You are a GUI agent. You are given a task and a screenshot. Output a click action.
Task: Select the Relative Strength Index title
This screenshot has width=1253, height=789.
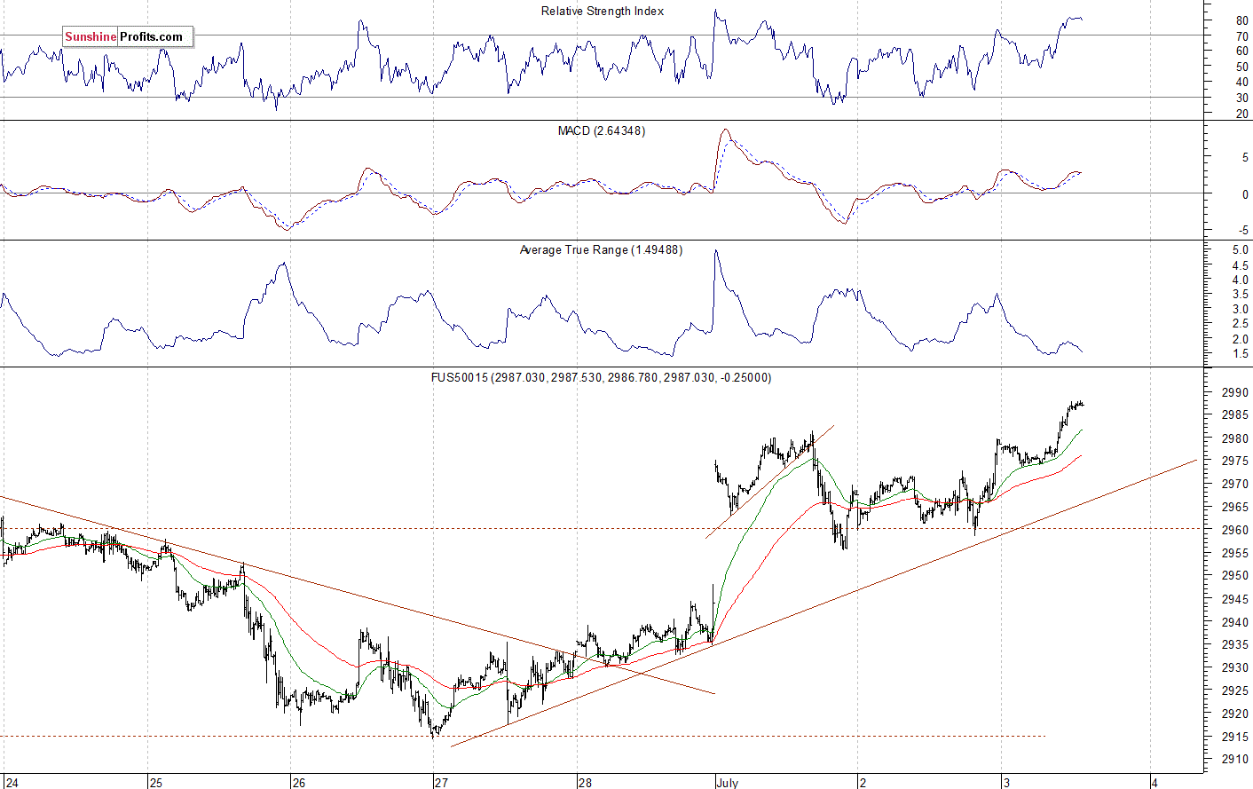tap(603, 12)
